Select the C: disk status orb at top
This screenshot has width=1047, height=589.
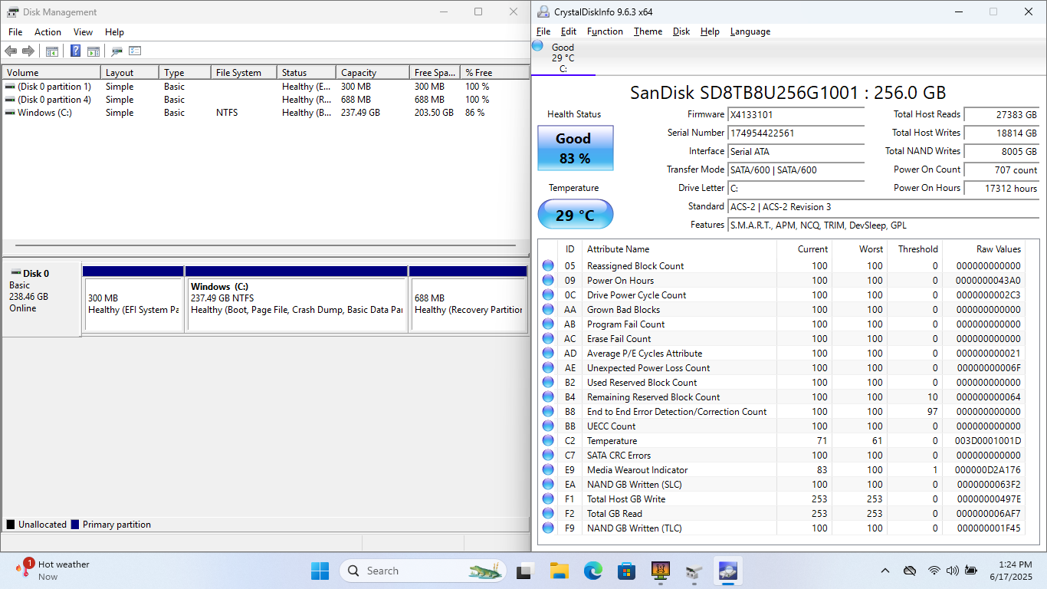(538, 47)
